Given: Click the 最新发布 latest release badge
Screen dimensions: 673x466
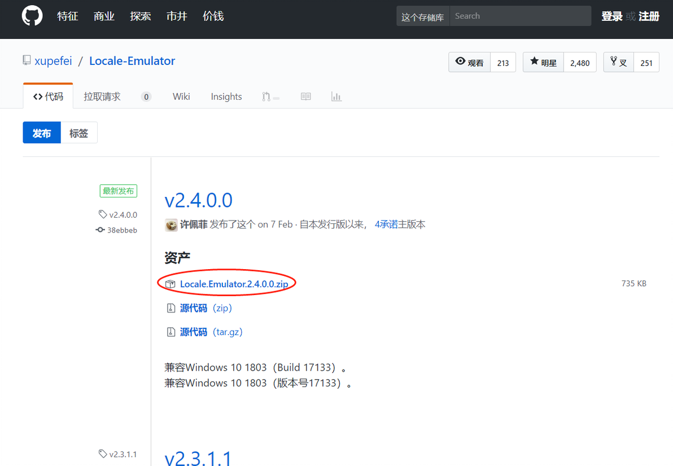Looking at the screenshot, I should (119, 191).
